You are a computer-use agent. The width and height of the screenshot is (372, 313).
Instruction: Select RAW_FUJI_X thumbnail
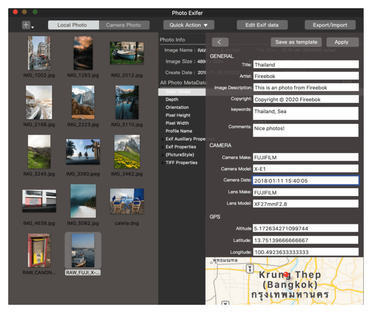(x=83, y=251)
